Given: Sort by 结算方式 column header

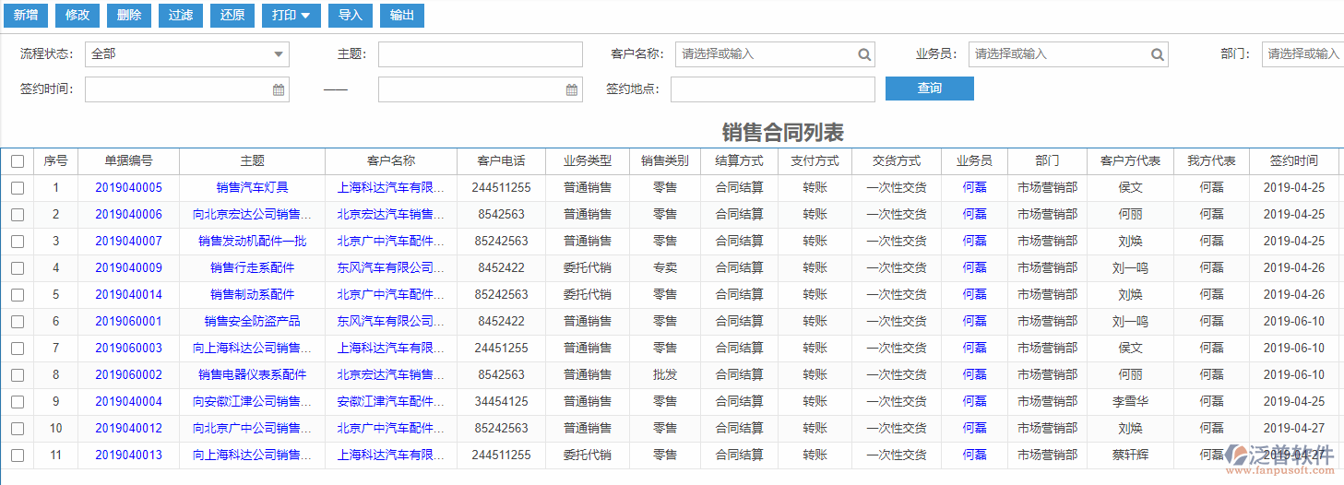Looking at the screenshot, I should click(x=740, y=161).
